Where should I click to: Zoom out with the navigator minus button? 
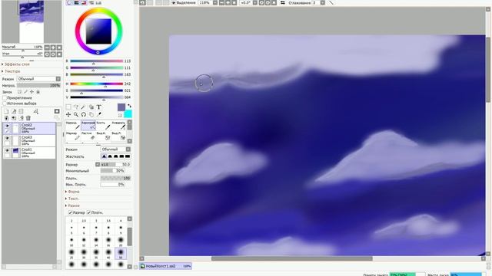coord(47,48)
